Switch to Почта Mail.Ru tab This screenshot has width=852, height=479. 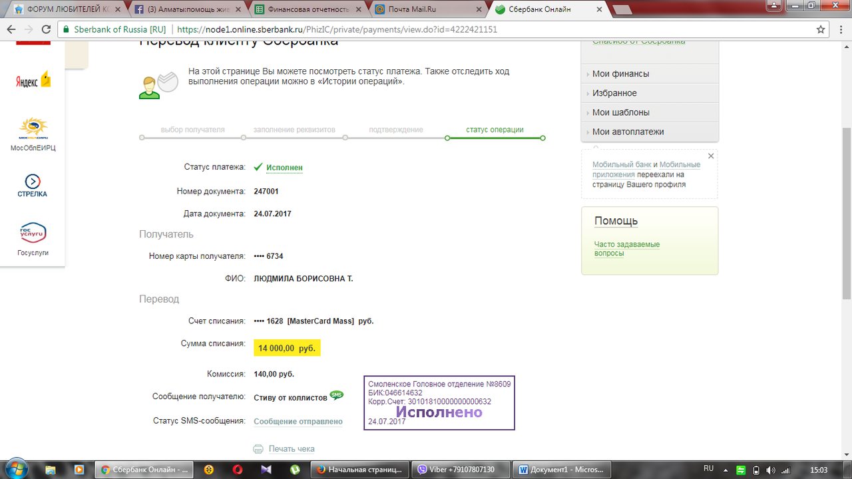(429, 9)
